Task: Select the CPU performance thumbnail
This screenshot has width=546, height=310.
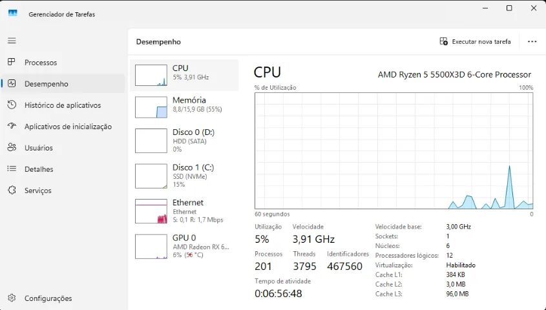Action: [x=151, y=75]
